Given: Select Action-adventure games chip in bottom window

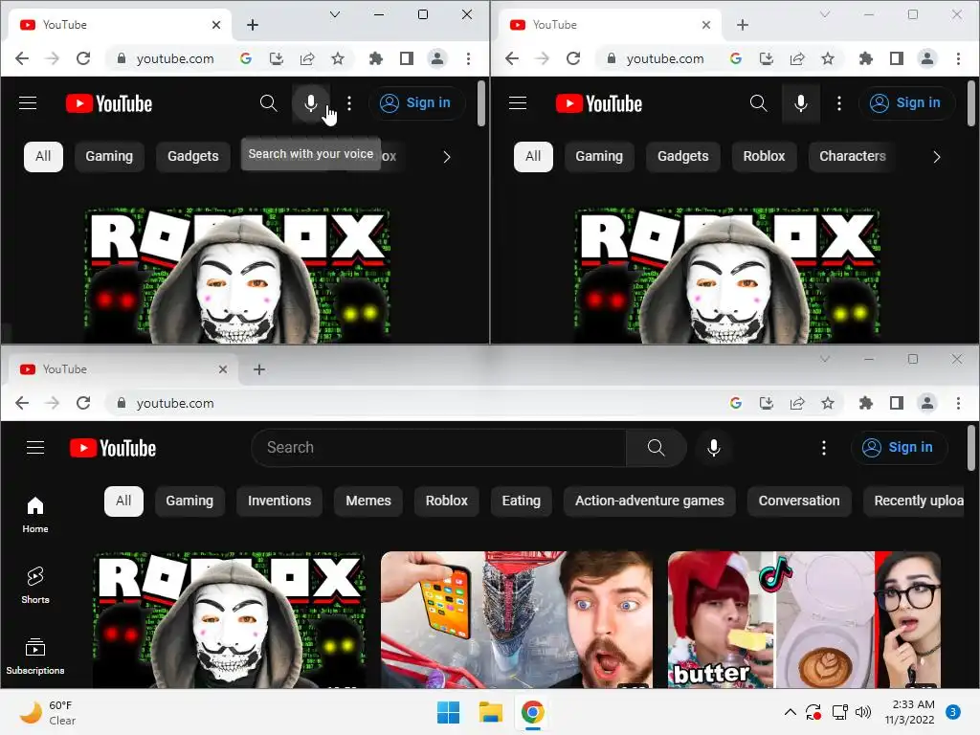Looking at the screenshot, I should (650, 501).
